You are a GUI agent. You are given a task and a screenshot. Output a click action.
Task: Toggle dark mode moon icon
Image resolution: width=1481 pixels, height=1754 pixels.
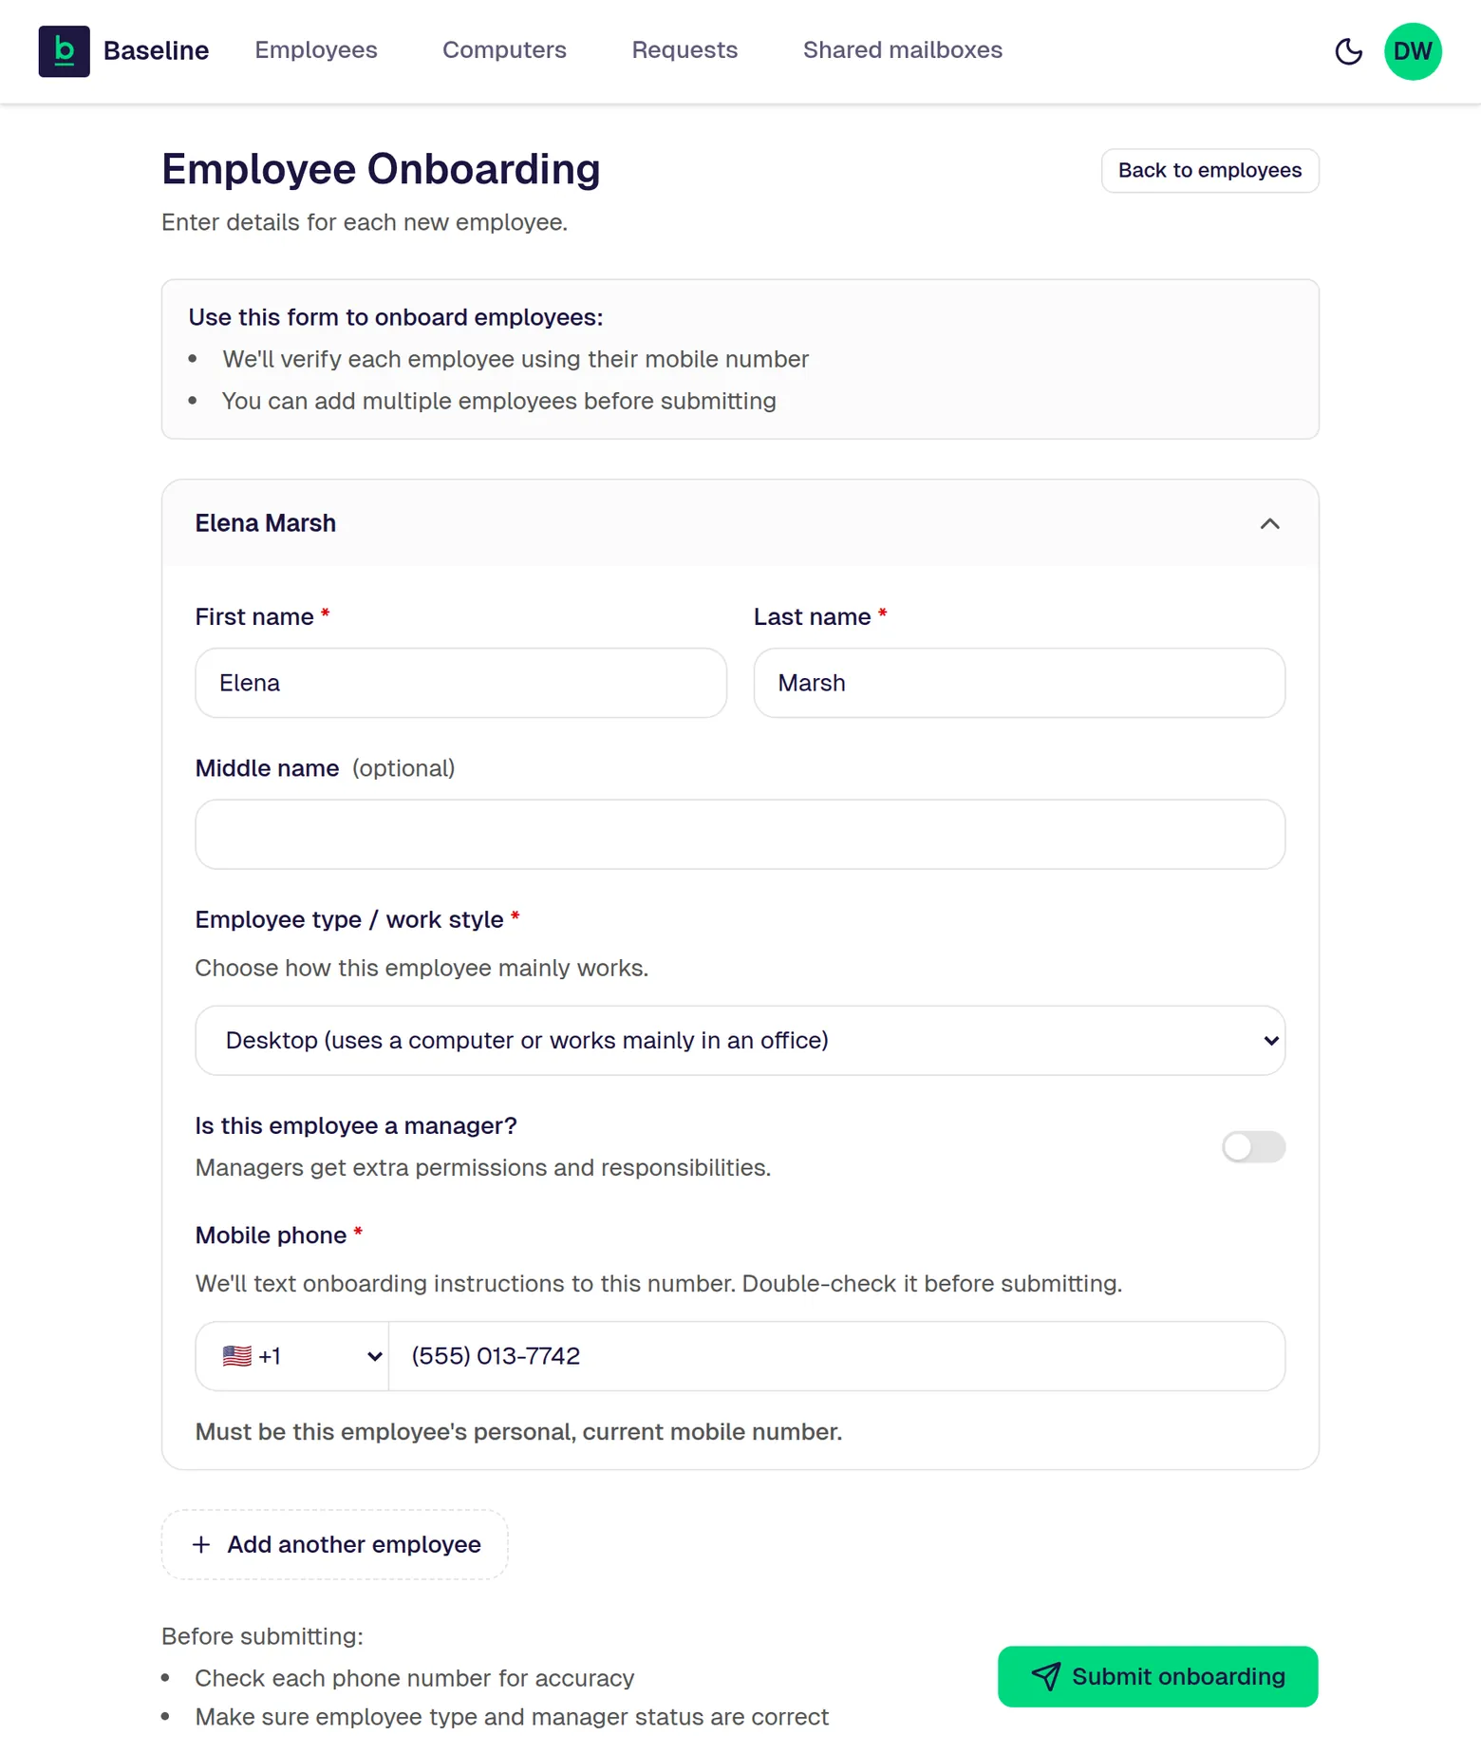coord(1348,51)
